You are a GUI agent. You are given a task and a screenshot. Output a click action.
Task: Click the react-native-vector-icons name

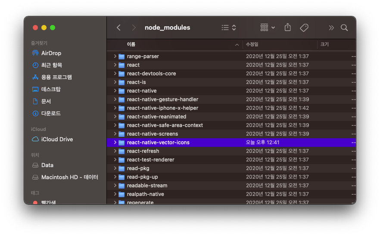point(158,143)
